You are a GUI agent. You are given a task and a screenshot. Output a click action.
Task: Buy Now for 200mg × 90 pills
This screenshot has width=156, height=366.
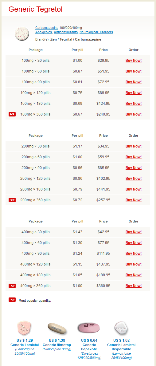point(134,167)
